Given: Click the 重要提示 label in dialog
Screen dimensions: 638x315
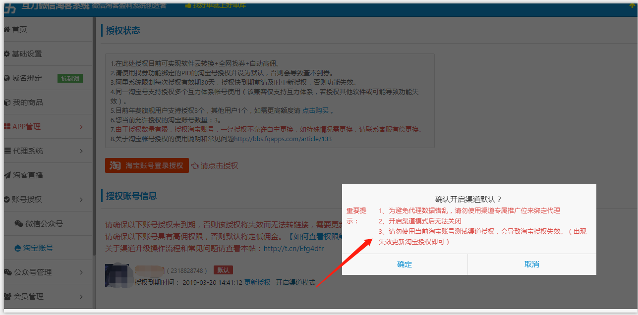Looking at the screenshot, I should tap(356, 216).
